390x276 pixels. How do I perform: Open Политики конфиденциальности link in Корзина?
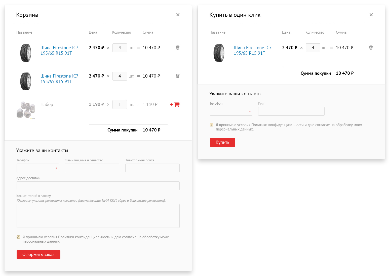pyautogui.click(x=84, y=237)
